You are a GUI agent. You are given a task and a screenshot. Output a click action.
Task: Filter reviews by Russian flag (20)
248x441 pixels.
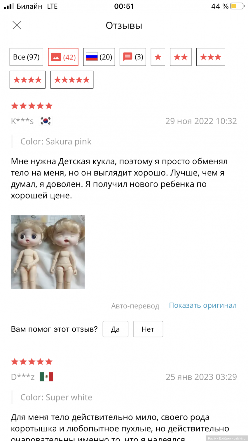[99, 57]
